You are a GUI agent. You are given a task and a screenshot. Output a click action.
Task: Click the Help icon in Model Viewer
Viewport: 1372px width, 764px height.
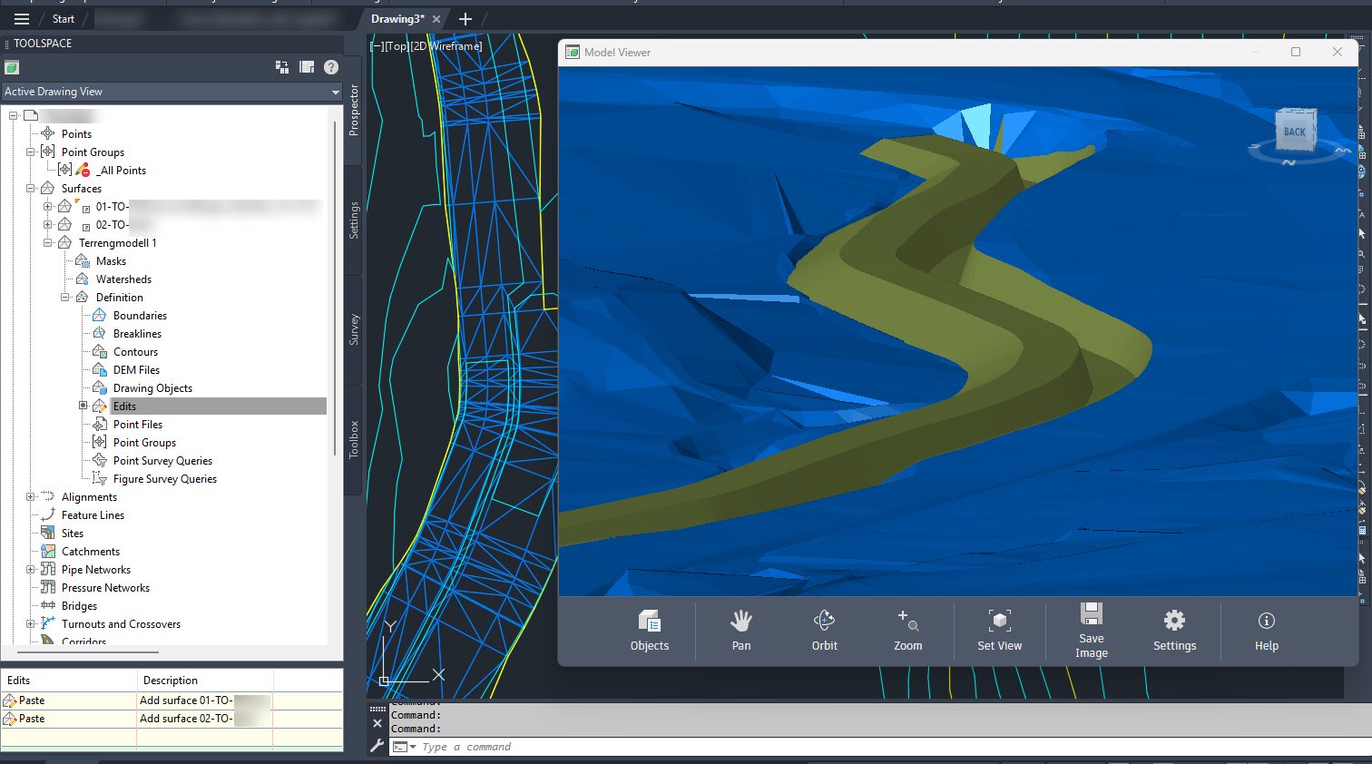click(1266, 621)
